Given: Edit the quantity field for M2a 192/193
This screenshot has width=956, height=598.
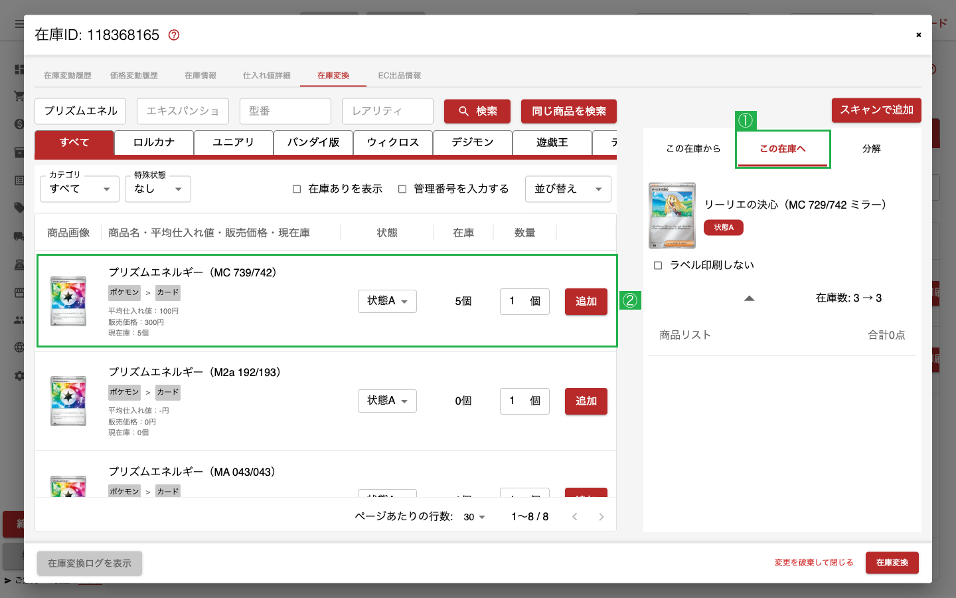Looking at the screenshot, I should pos(524,401).
